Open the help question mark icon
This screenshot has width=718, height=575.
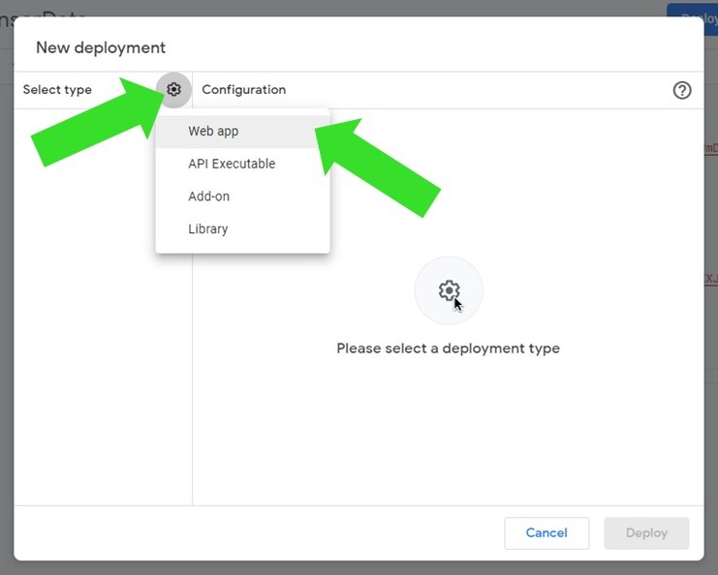click(x=682, y=90)
